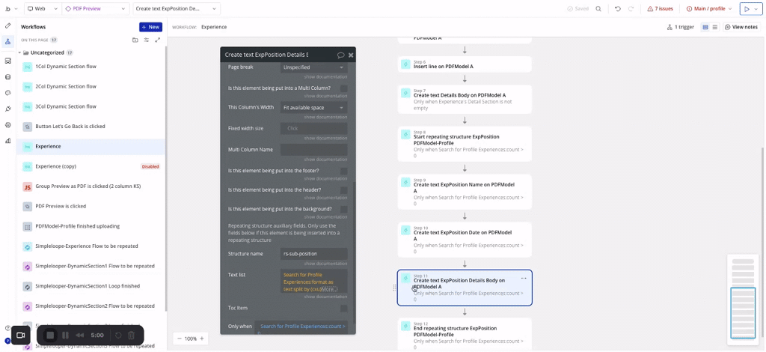Open the Text list expression 'Search for Profile Experiences'
The width and height of the screenshot is (766, 352).
click(313, 281)
